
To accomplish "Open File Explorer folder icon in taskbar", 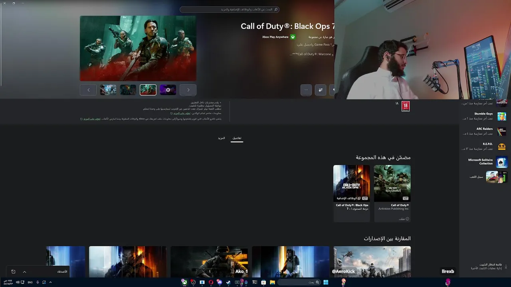I will [272, 282].
